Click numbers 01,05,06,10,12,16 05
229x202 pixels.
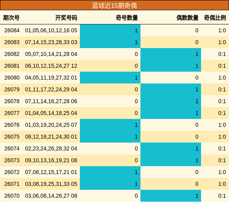51,30
